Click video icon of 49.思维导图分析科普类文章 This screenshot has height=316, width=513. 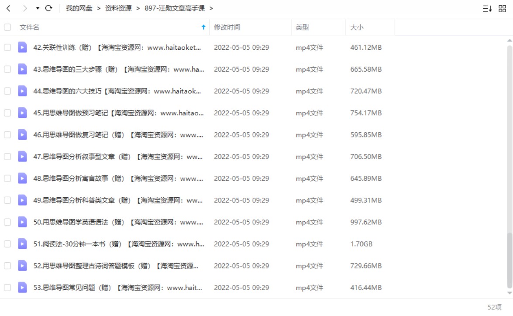click(22, 200)
